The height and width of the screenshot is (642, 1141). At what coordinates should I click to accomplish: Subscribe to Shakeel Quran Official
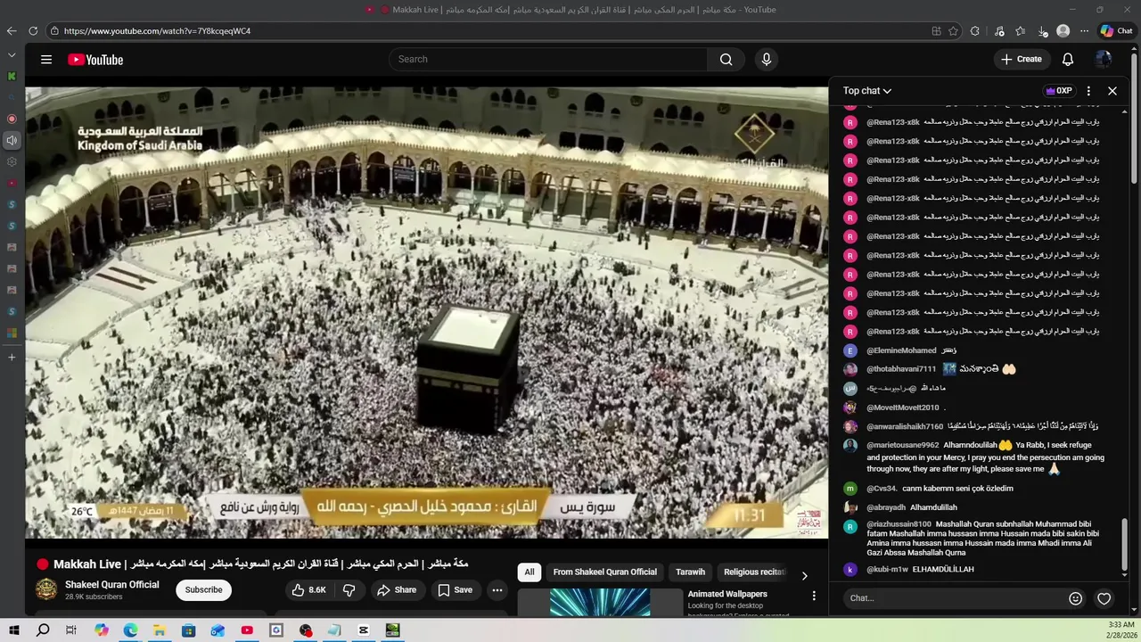click(x=203, y=590)
